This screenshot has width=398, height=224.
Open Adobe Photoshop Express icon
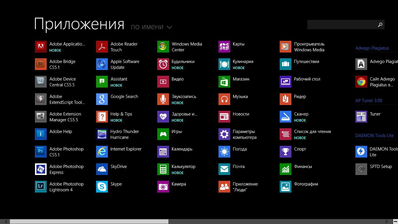pos(41,169)
